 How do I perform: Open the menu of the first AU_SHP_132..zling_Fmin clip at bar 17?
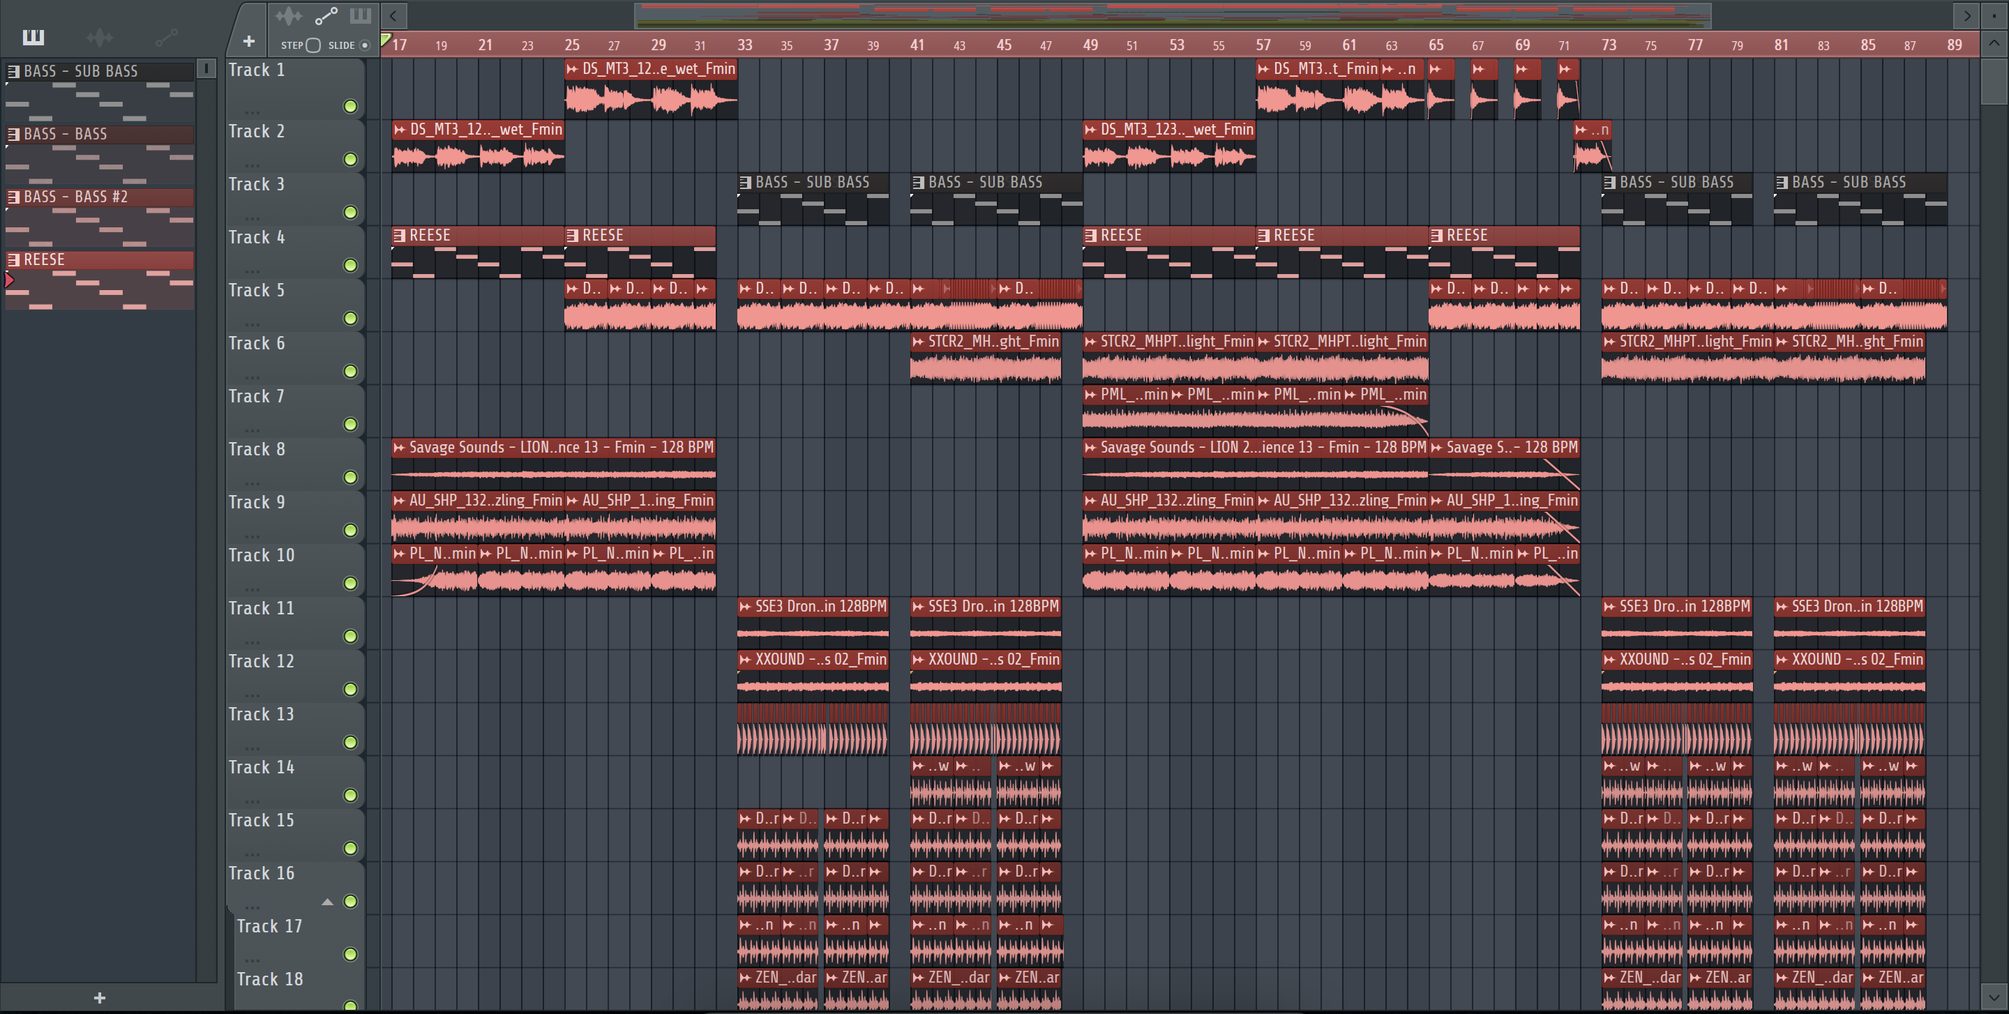(x=399, y=501)
